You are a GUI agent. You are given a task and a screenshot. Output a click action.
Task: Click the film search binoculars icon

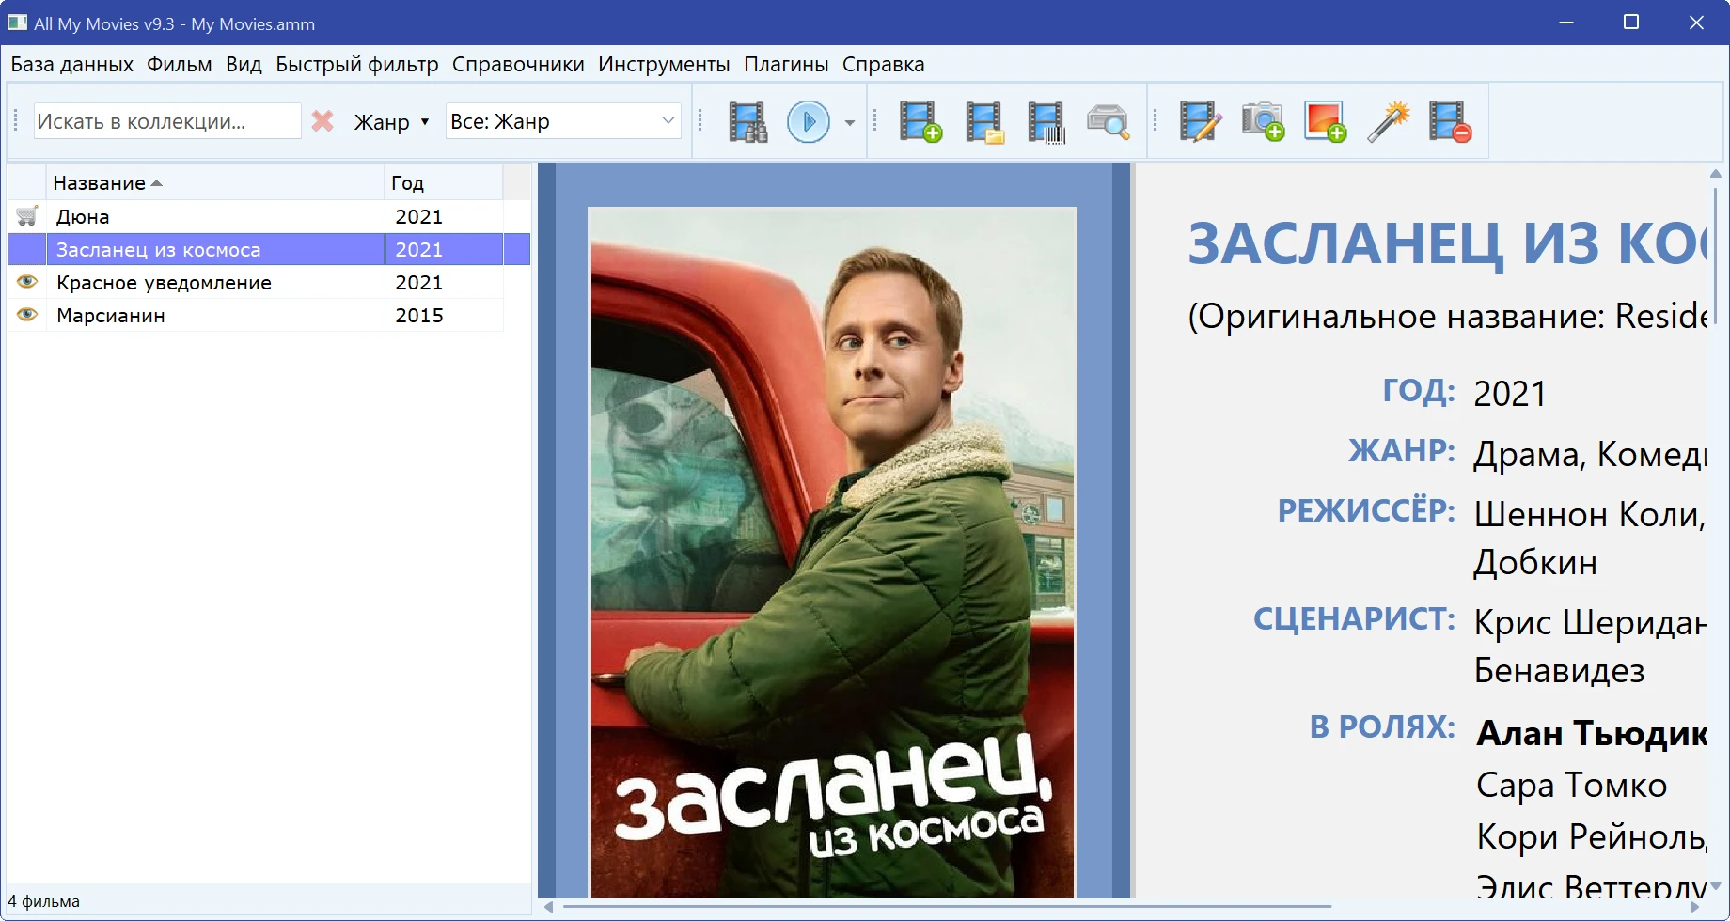pyautogui.click(x=747, y=122)
